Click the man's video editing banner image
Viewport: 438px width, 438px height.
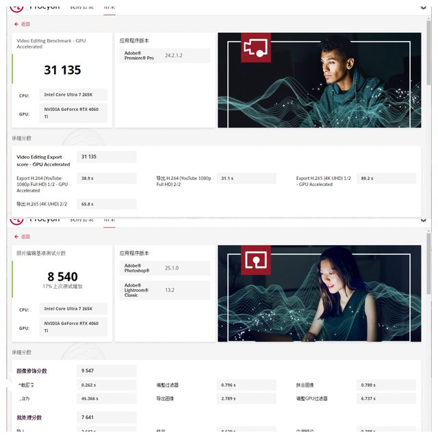320,80
